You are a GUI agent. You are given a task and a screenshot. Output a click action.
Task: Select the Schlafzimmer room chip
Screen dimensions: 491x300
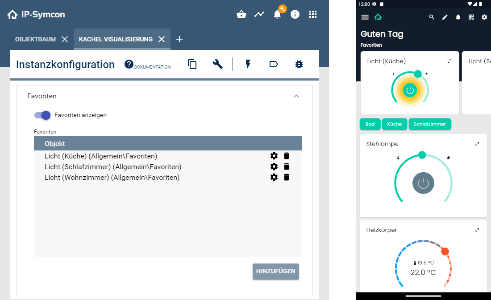tap(430, 124)
